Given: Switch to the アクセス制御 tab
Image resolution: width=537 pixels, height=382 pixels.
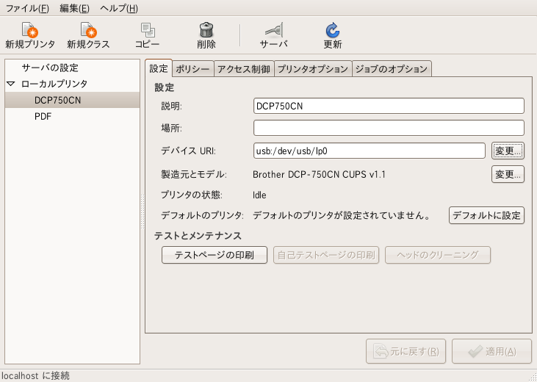Looking at the screenshot, I should tap(244, 69).
